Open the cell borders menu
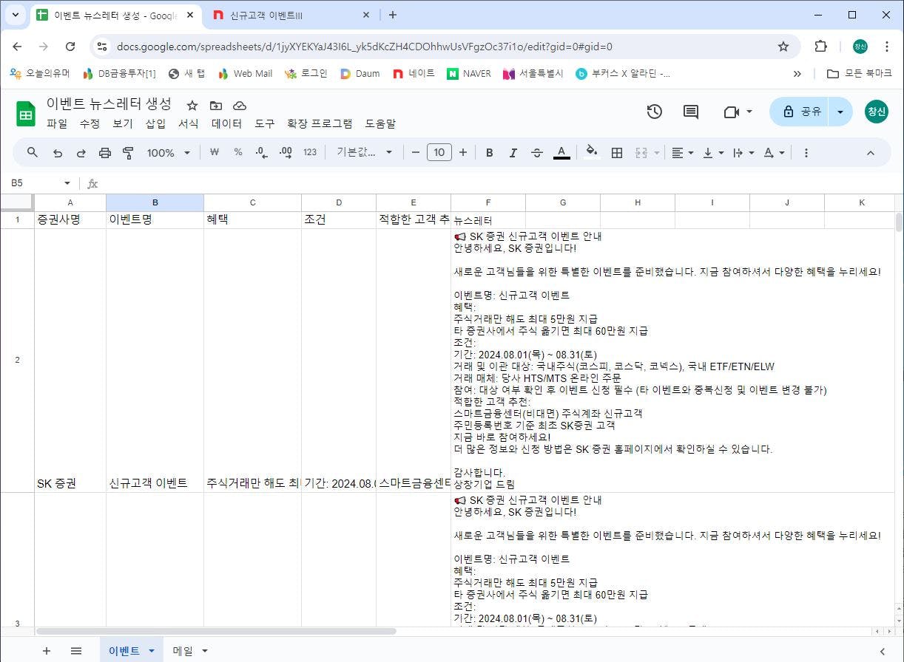 coord(617,153)
